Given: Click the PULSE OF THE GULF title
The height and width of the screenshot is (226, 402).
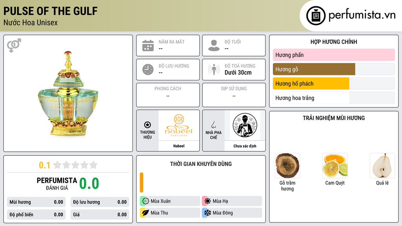Looking at the screenshot, I should click(51, 11).
